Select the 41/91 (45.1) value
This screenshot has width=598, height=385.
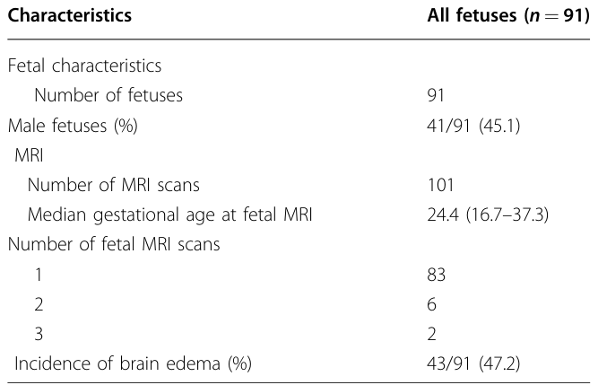473,126
